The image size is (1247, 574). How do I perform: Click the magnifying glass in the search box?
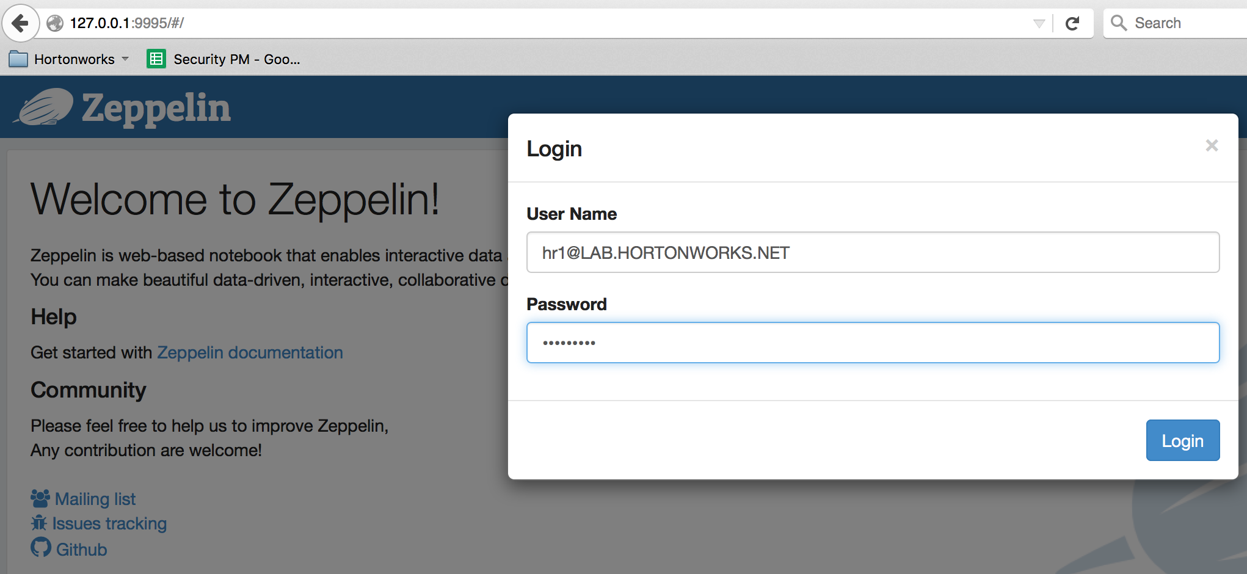pos(1119,23)
